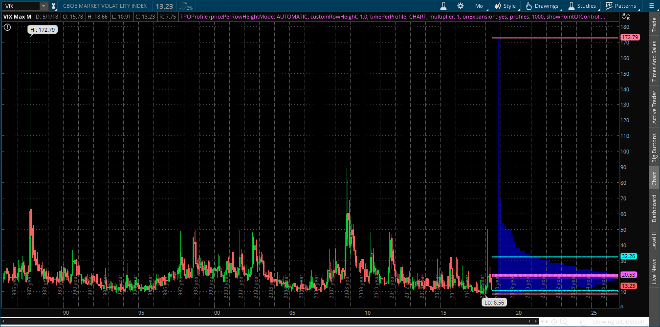
Task: Click the L: 10.91 low value
Action: pos(121,16)
